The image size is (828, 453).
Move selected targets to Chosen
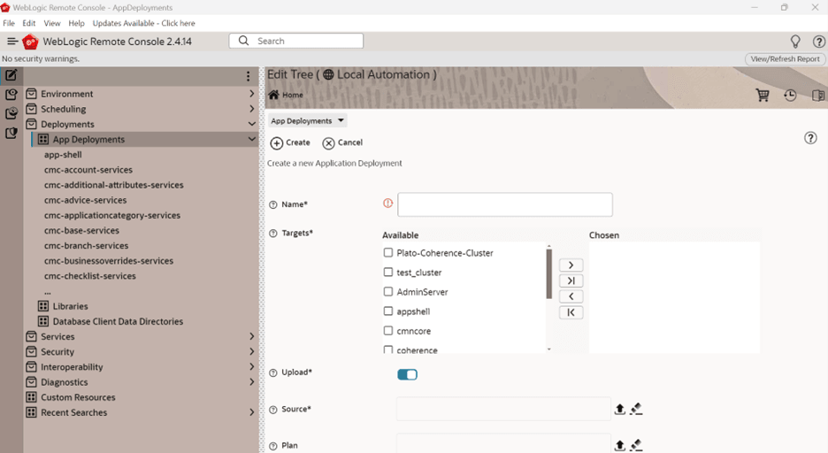(x=571, y=265)
